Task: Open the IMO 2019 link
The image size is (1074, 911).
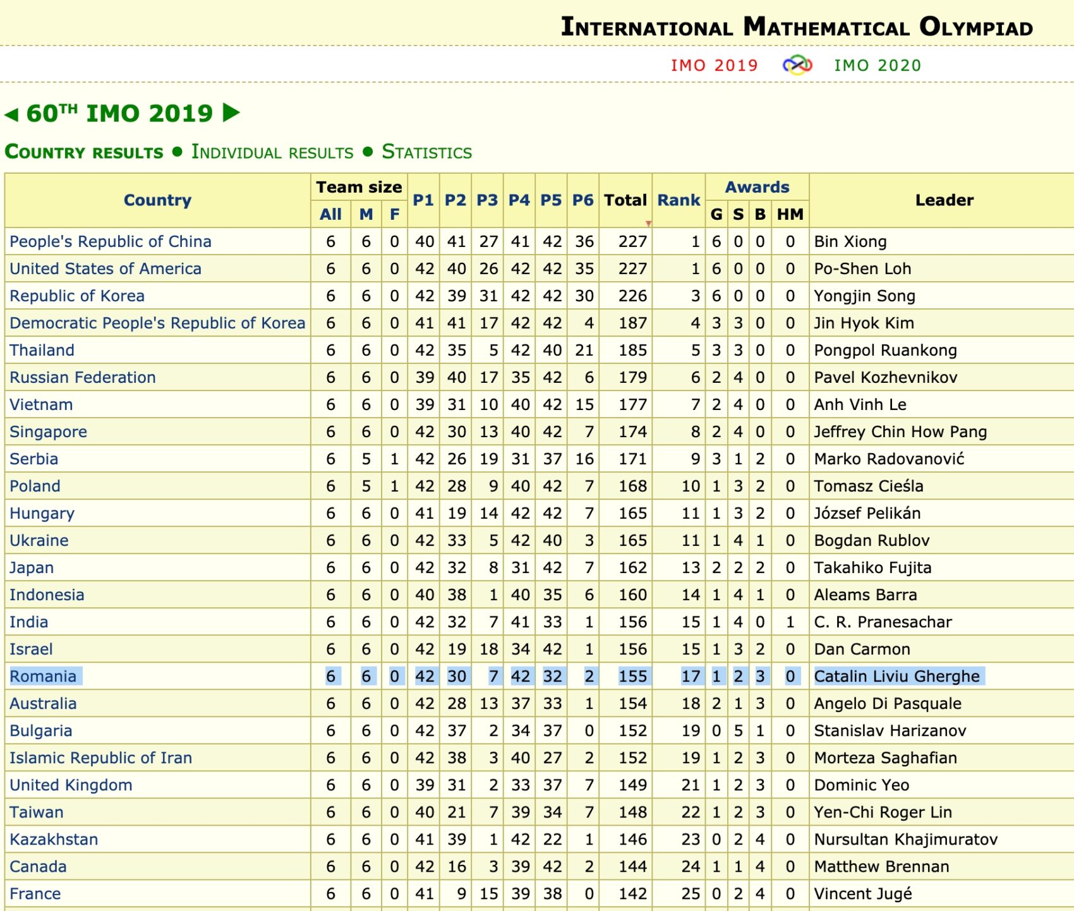Action: (714, 65)
